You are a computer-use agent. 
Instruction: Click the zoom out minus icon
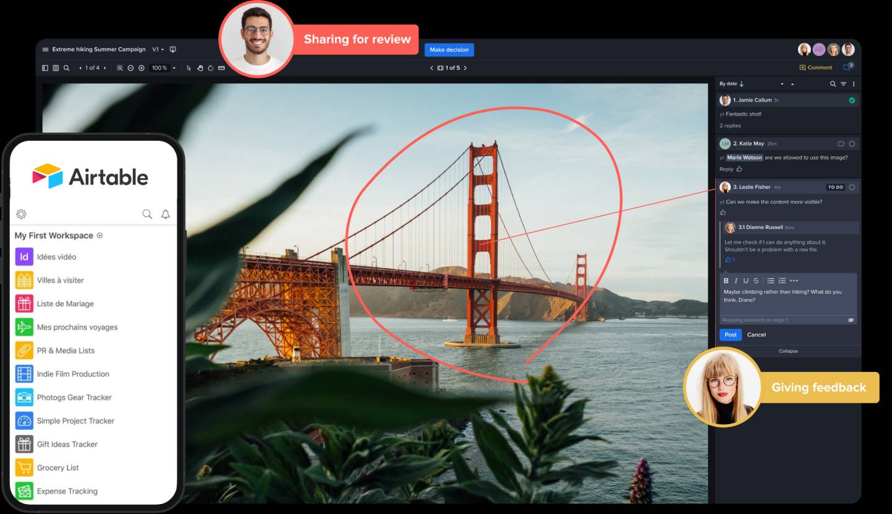(131, 68)
